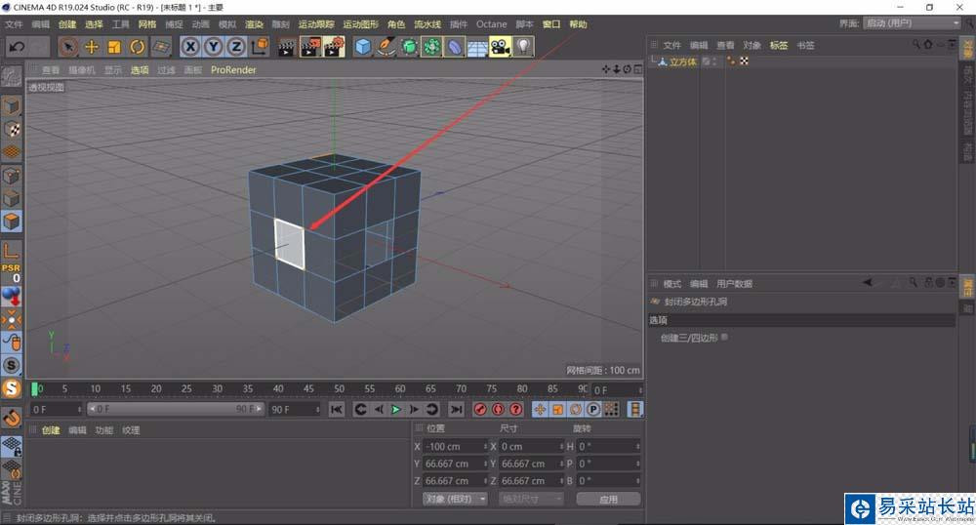Click the Floor environment icon

(x=477, y=47)
